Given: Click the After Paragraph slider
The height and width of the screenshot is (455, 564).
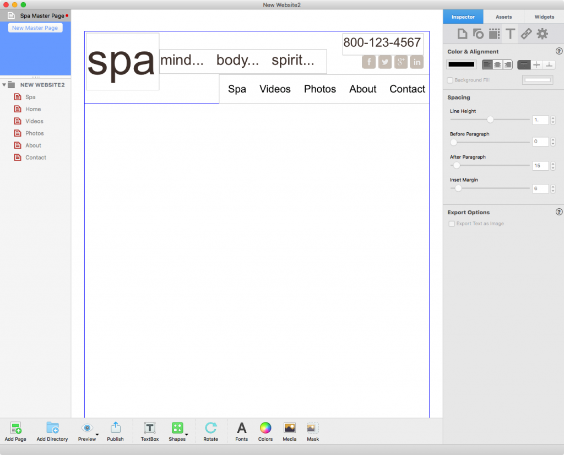Looking at the screenshot, I should (x=490, y=165).
